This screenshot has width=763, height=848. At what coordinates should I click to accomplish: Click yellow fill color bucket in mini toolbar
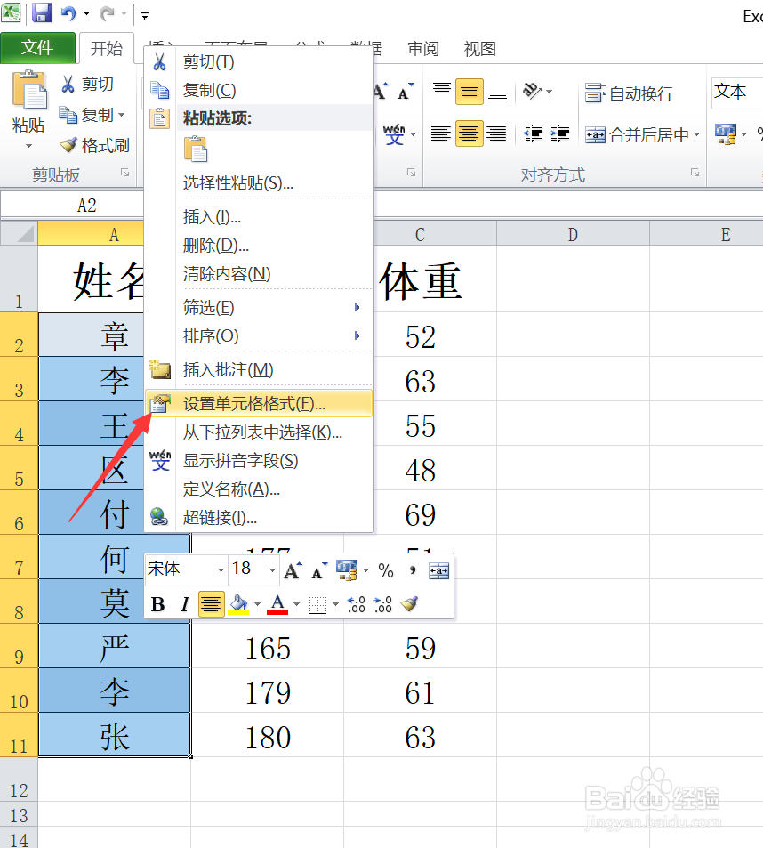(238, 604)
